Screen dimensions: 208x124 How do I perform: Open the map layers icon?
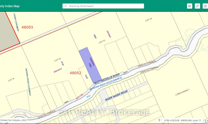[190, 6]
